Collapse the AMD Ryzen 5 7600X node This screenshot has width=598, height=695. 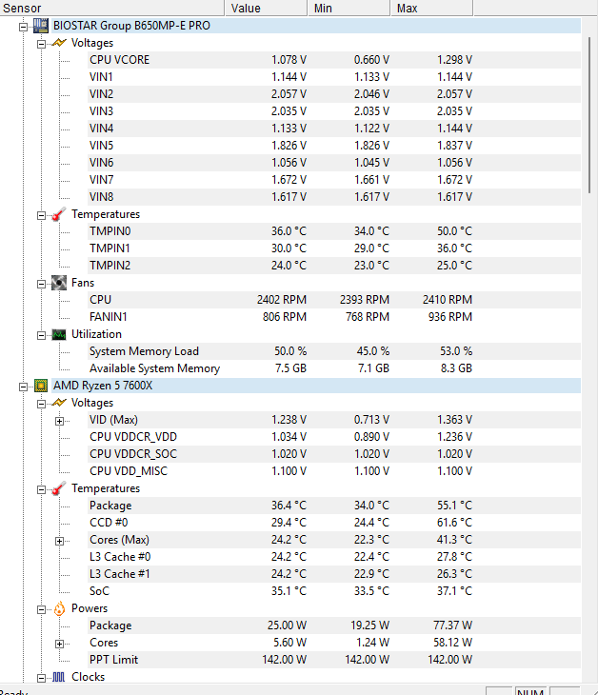24,386
